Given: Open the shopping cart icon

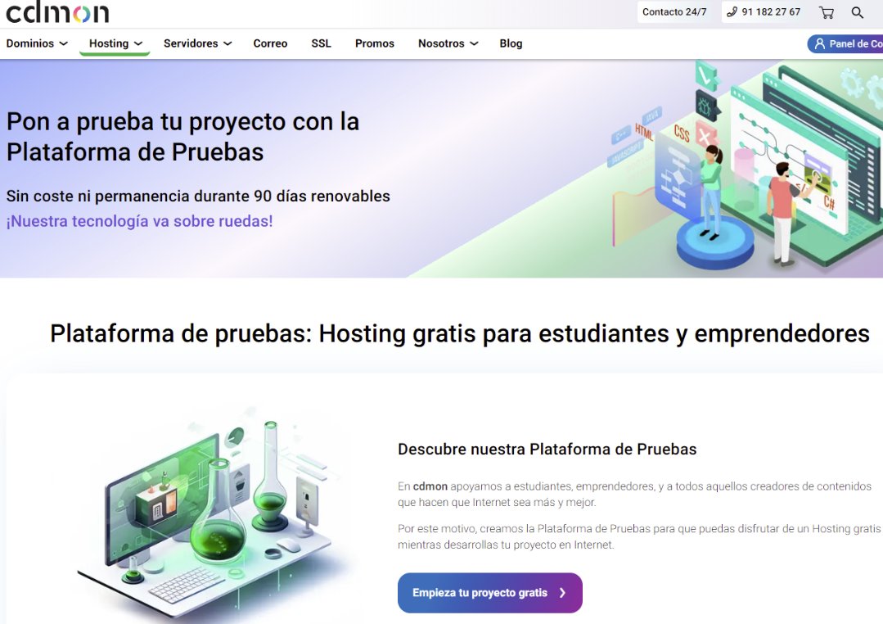Looking at the screenshot, I should (827, 12).
